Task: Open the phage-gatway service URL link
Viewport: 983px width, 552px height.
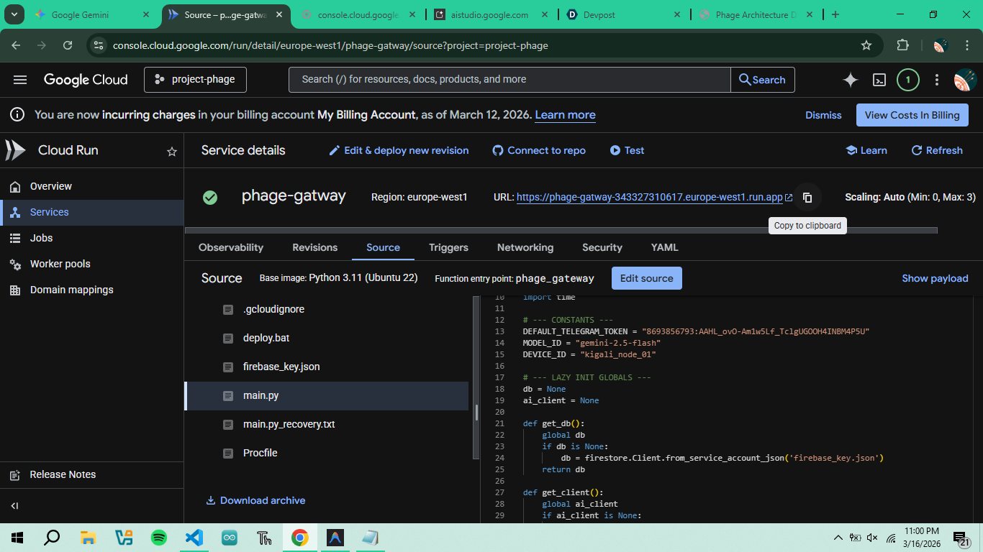Action: tap(649, 198)
